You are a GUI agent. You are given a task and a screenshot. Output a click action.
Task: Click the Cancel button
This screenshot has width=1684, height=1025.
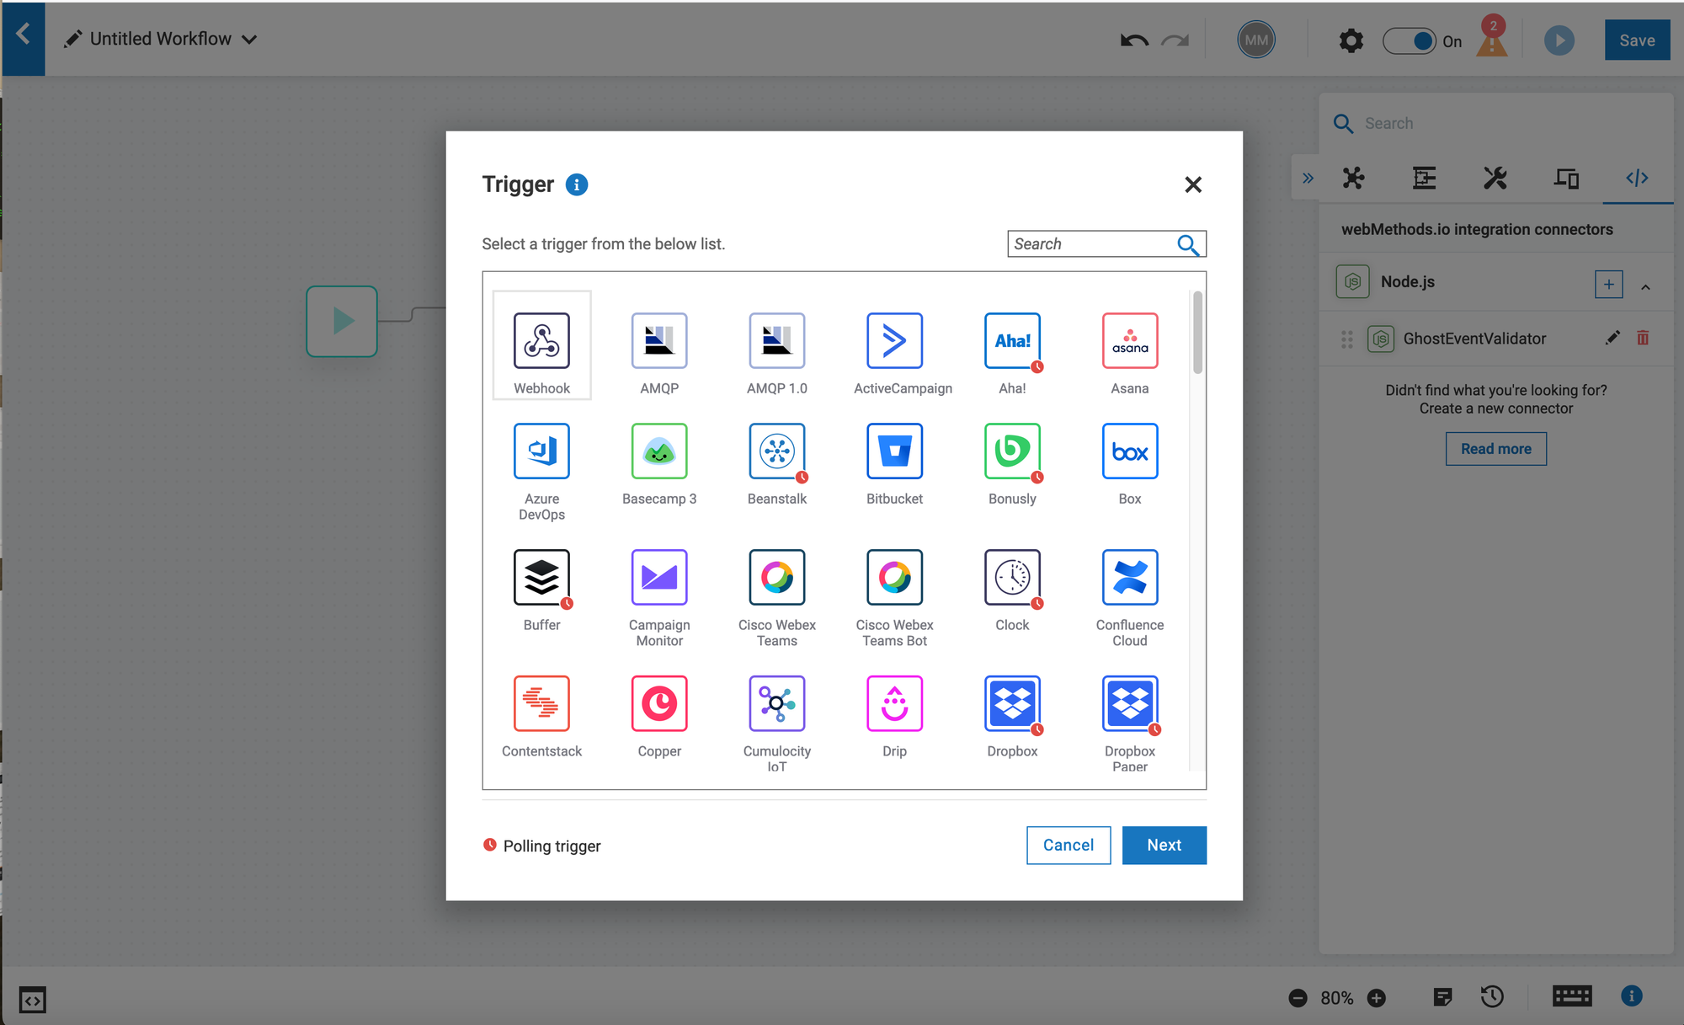pos(1068,845)
